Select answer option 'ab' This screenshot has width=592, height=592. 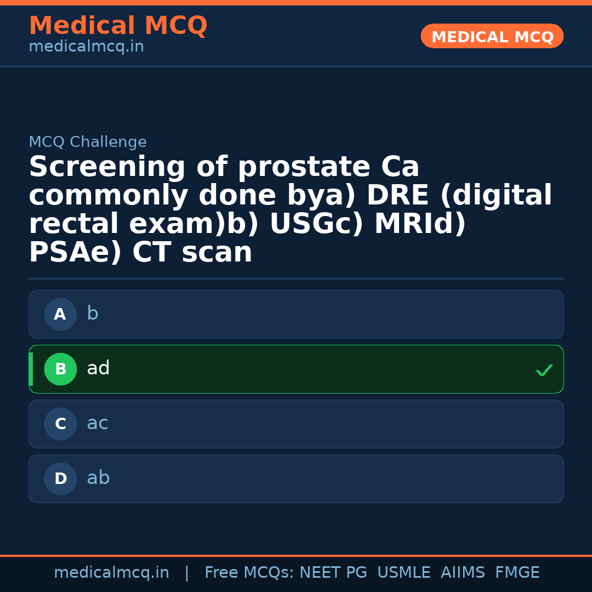coord(296,479)
